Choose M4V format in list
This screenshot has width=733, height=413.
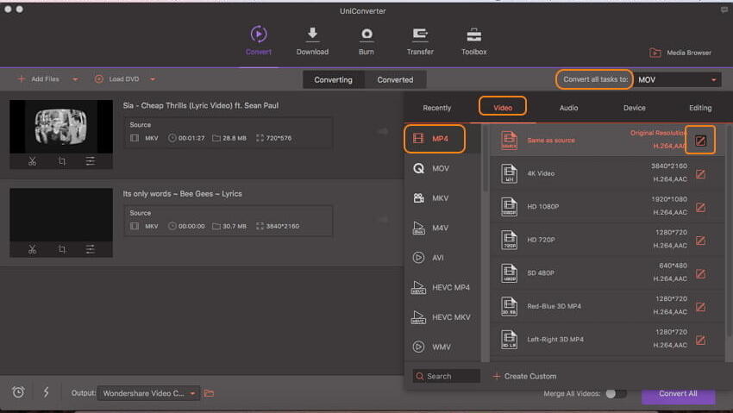(442, 228)
